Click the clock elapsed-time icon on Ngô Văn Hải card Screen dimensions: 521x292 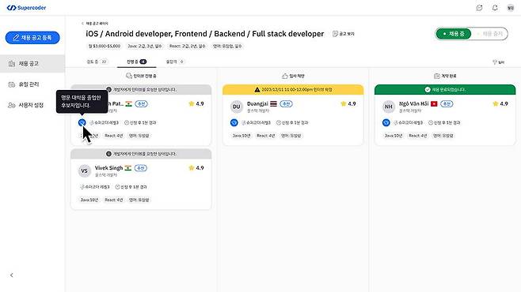coord(431,122)
